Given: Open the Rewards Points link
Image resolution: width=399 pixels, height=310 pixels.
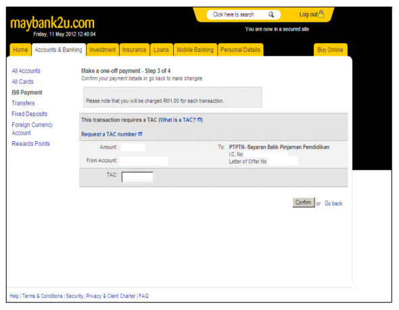Looking at the screenshot, I should 31,144.
